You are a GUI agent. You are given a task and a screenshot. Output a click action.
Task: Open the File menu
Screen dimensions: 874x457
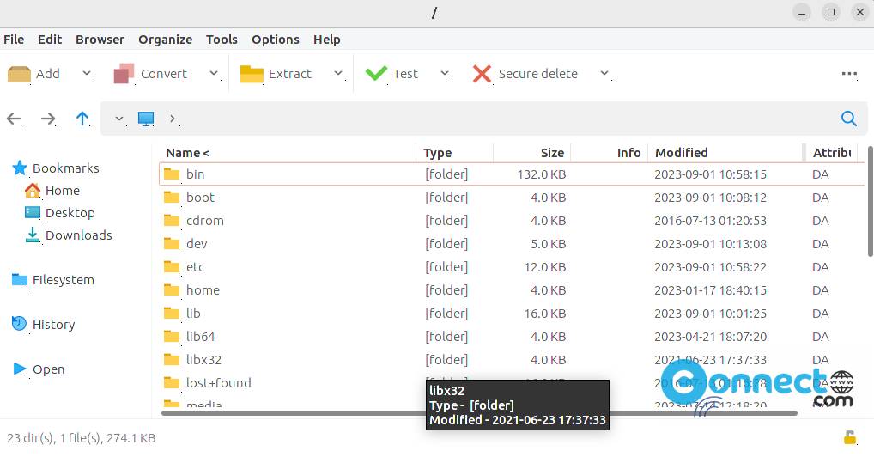(x=14, y=39)
